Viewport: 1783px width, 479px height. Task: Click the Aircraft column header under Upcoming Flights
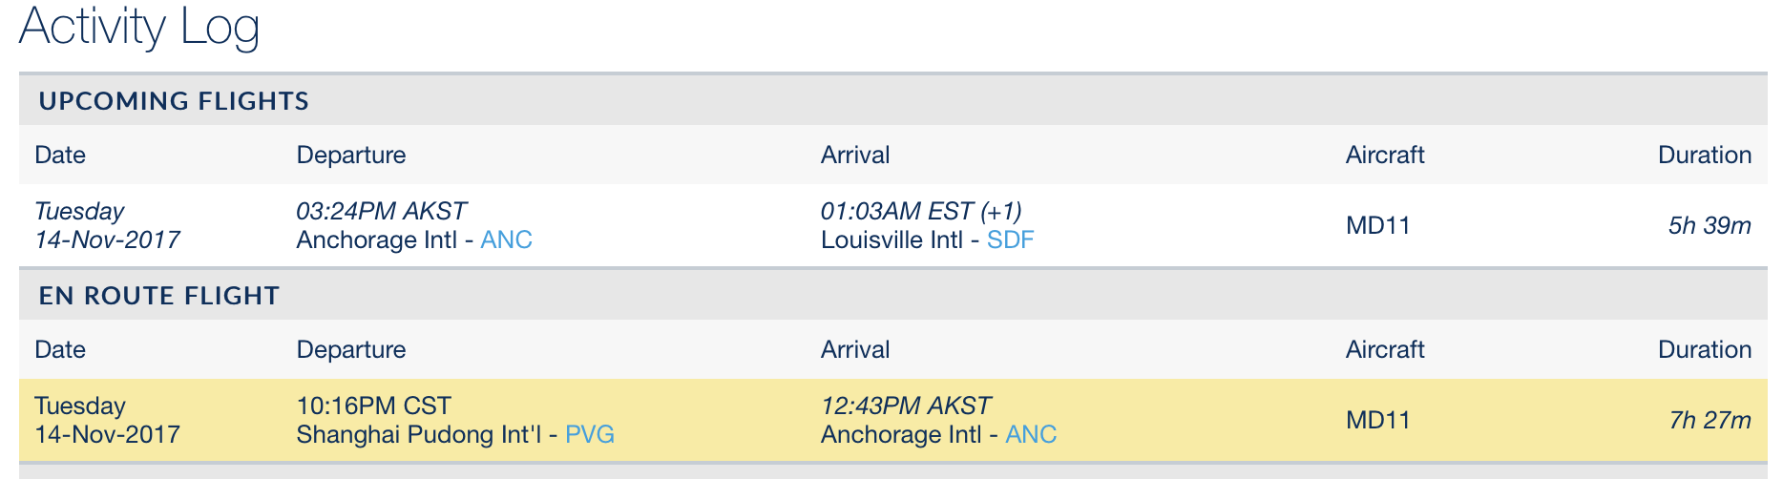click(1384, 155)
